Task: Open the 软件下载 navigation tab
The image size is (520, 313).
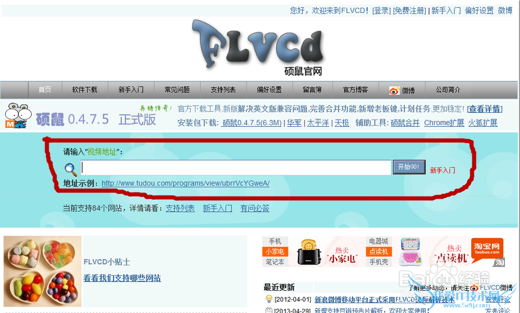Action: pyautogui.click(x=85, y=90)
